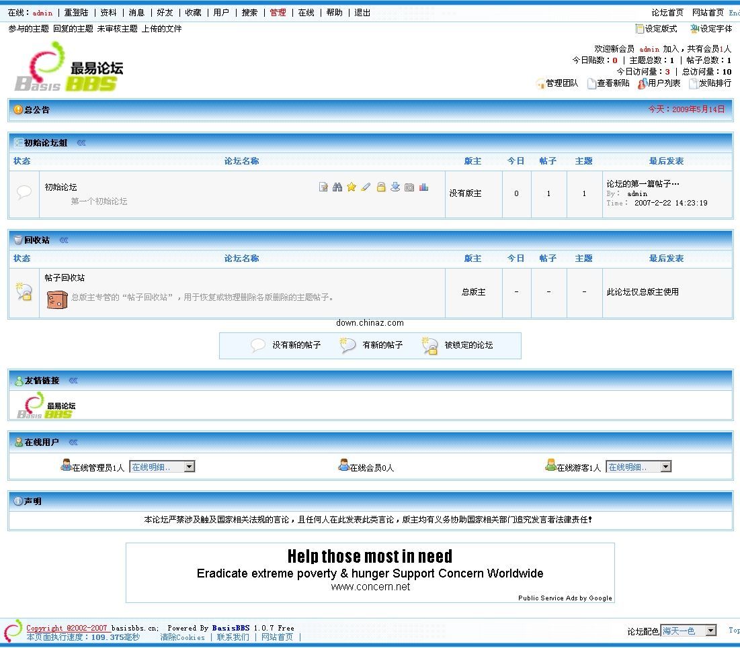Click the yellow star icon for 初始论坛
This screenshot has width=740, height=648.
click(x=352, y=187)
